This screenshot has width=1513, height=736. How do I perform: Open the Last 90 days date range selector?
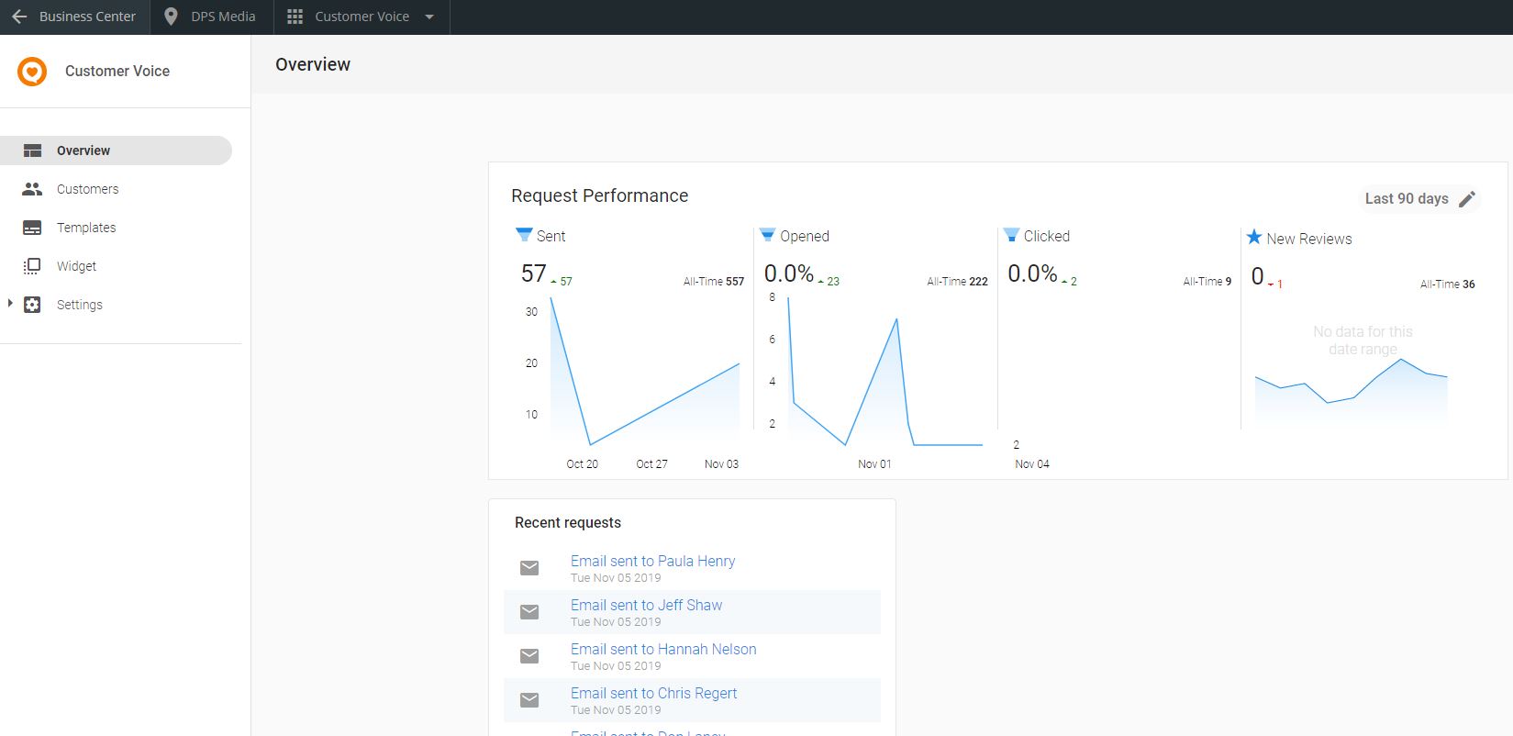pos(1407,199)
